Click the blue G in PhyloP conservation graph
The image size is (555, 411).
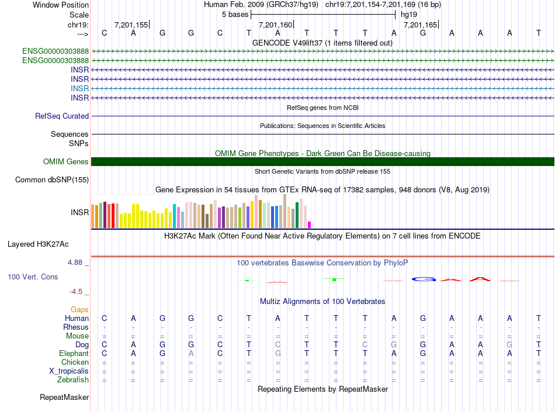click(x=424, y=279)
